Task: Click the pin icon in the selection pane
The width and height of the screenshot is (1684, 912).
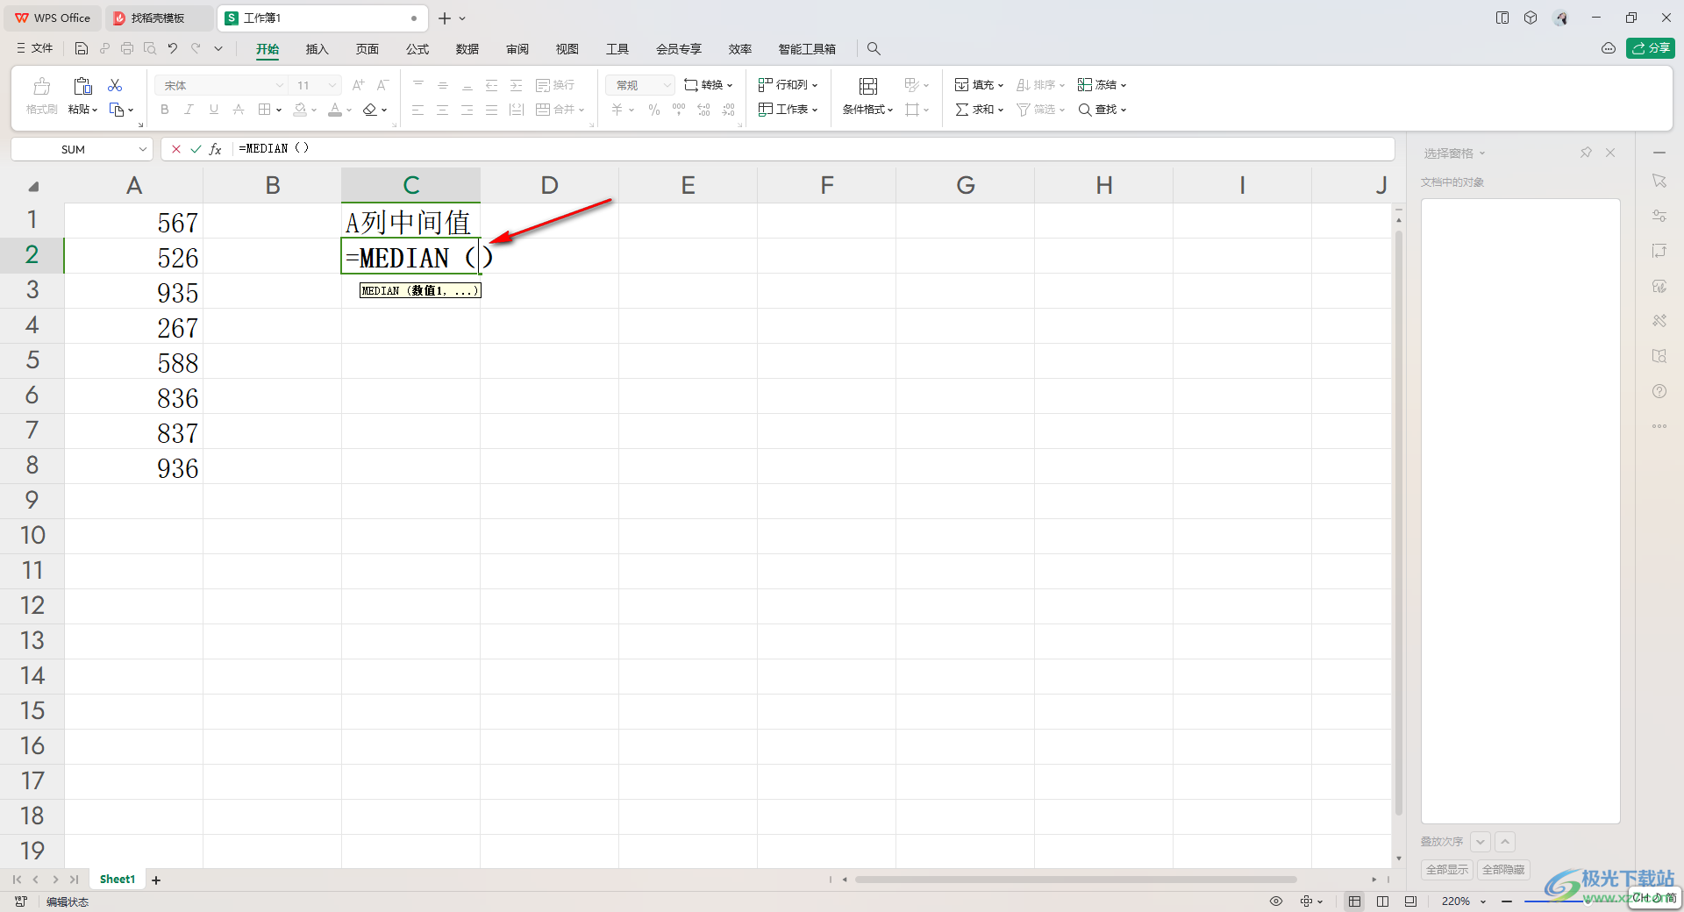Action: point(1586,153)
